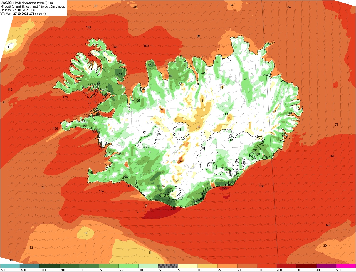356x272 pixels.
Task: Select the value 36 at the top left
Action: point(95,6)
